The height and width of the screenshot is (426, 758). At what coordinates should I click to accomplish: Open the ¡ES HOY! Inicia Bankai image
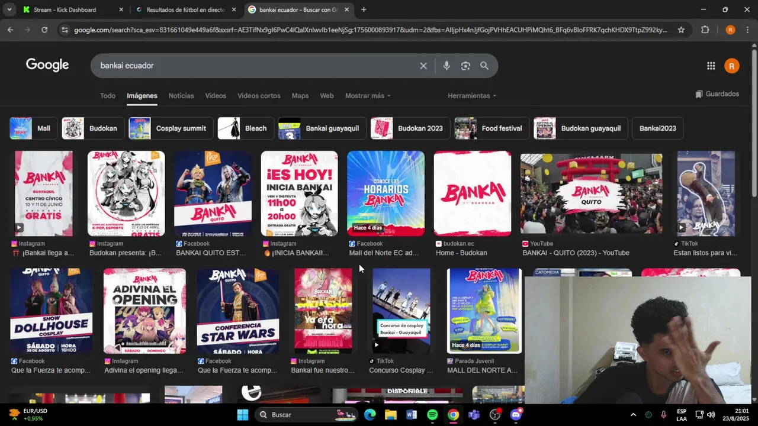(300, 193)
